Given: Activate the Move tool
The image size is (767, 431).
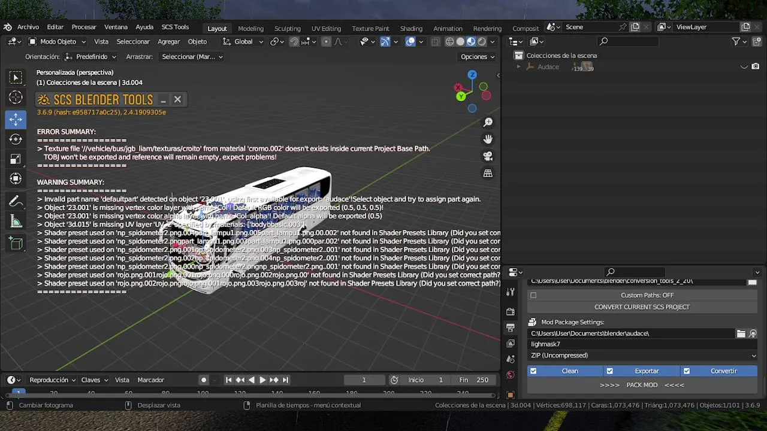Looking at the screenshot, I should [16, 119].
